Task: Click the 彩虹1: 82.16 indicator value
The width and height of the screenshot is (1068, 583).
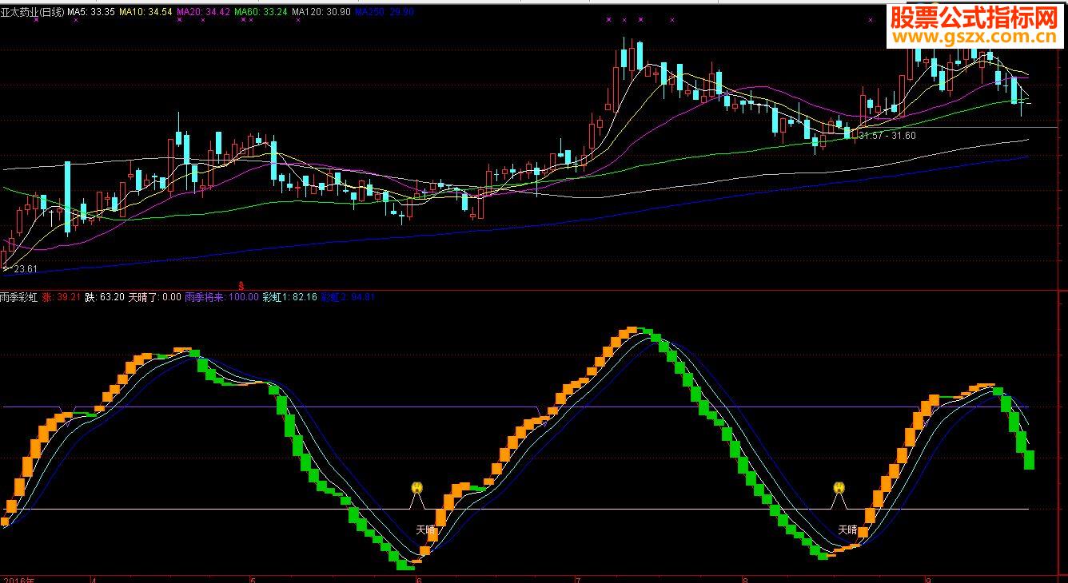Action: tap(289, 297)
